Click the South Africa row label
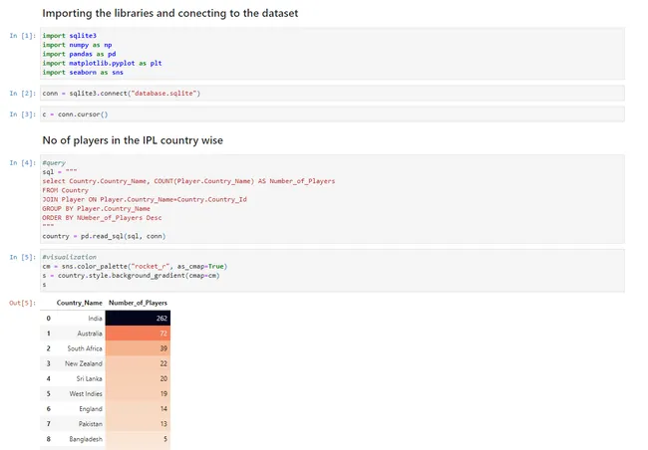 point(85,348)
